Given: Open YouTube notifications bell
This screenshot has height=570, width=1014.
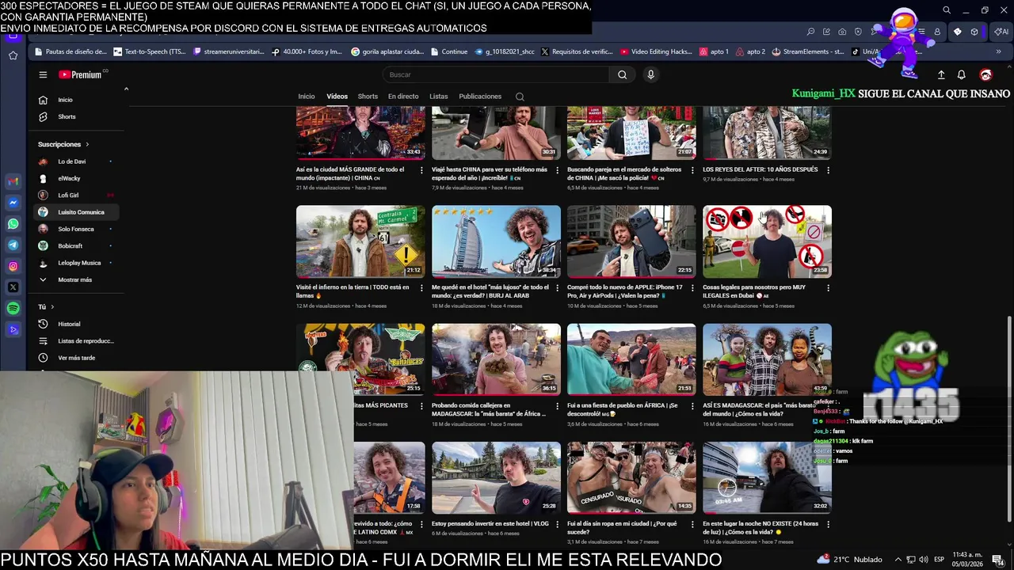Looking at the screenshot, I should (x=961, y=74).
